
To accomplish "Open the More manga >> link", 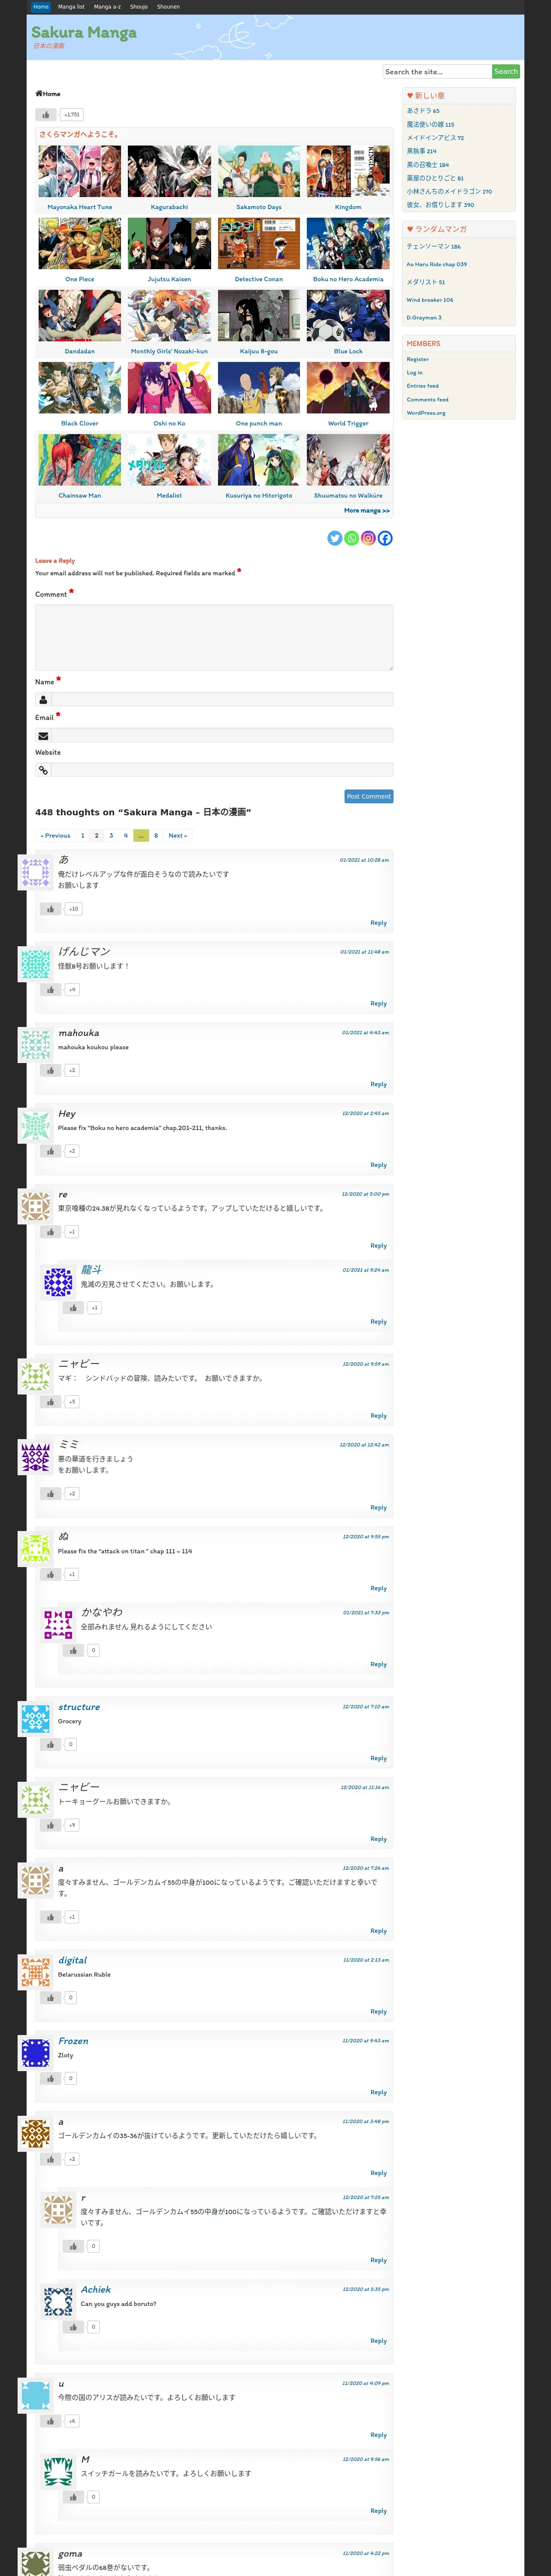I will point(367,511).
